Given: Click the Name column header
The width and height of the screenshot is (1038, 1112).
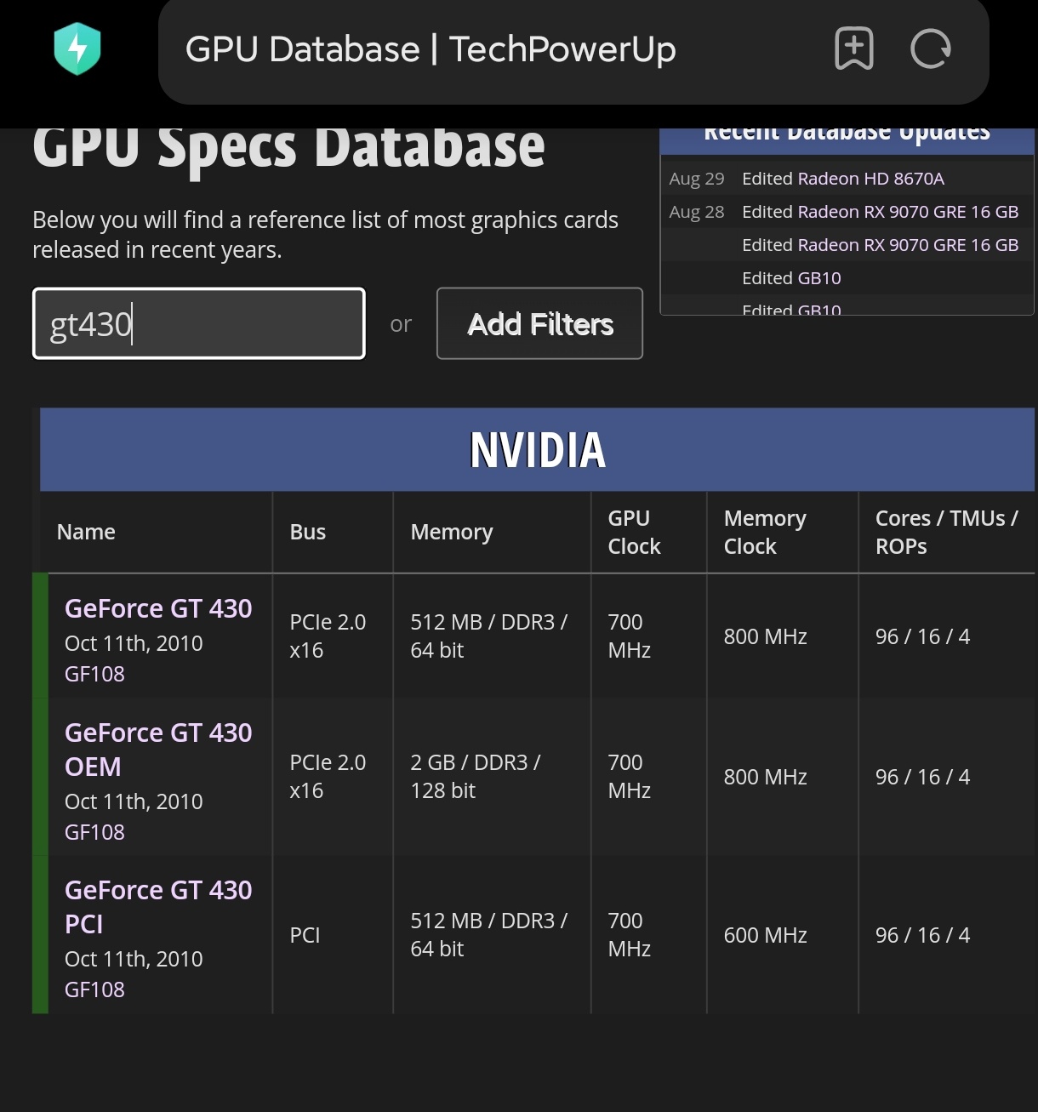Looking at the screenshot, I should tap(86, 532).
